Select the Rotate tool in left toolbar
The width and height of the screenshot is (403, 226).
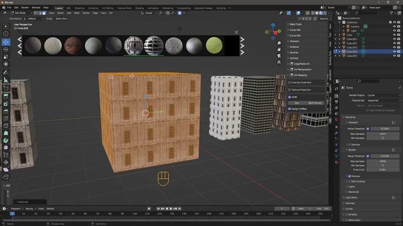pos(6,50)
